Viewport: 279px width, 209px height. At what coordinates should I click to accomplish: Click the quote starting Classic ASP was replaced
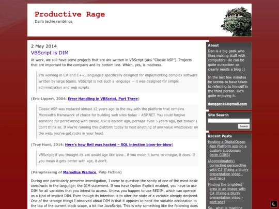click(x=117, y=121)
